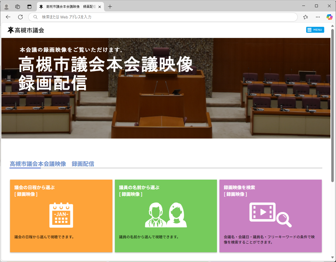This screenshot has width=336, height=262.
Task: Click section heading 高槻市議会本会議映像 録画配信
Action: coord(52,164)
